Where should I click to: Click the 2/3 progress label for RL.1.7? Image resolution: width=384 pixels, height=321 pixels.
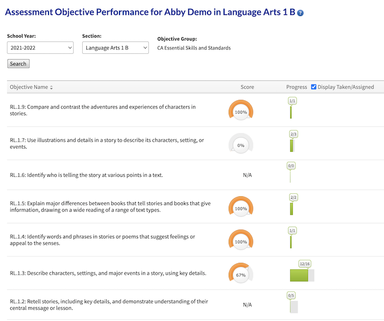pos(293,134)
